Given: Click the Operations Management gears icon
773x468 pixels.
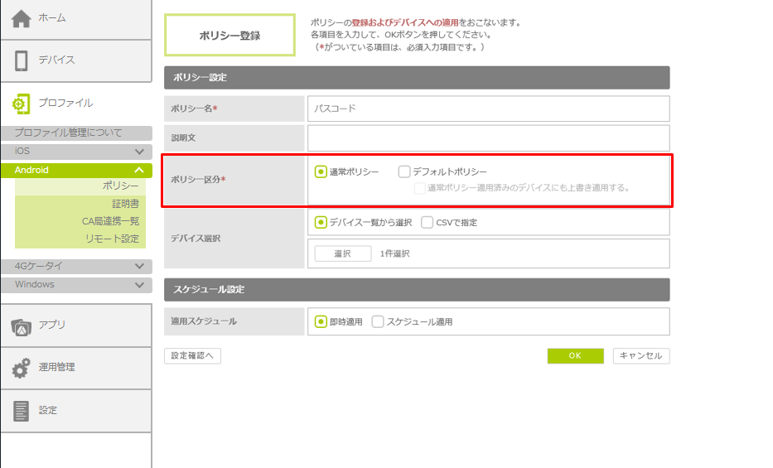Looking at the screenshot, I should (x=22, y=368).
